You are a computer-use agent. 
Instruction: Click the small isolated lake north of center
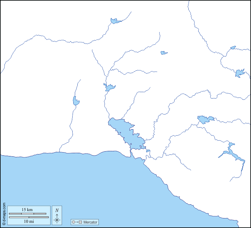[x=163, y=52]
